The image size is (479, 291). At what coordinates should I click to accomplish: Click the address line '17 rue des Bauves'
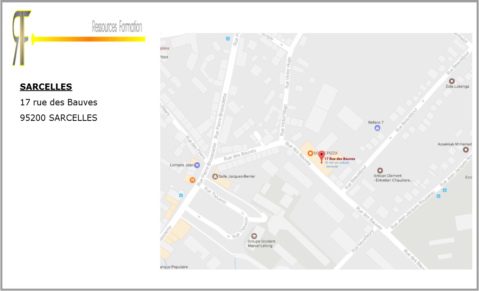pyautogui.click(x=59, y=103)
